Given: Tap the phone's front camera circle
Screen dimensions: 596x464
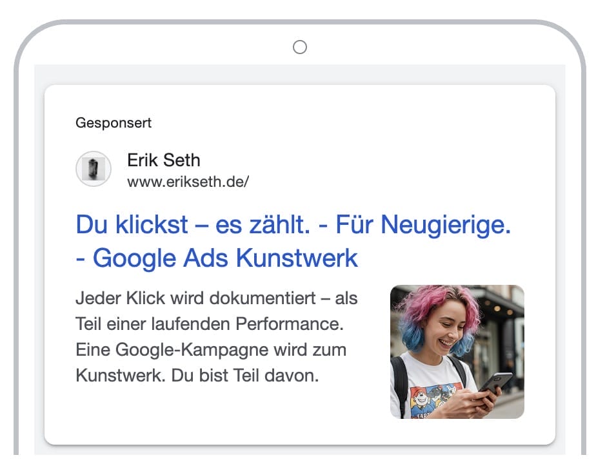Looking at the screenshot, I should [x=299, y=47].
